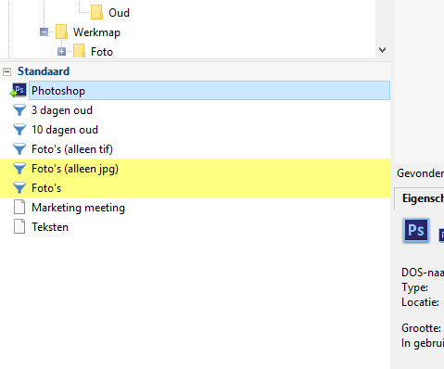Open the Marketing meeting entry
This screenshot has width=444, height=369.
point(78,208)
